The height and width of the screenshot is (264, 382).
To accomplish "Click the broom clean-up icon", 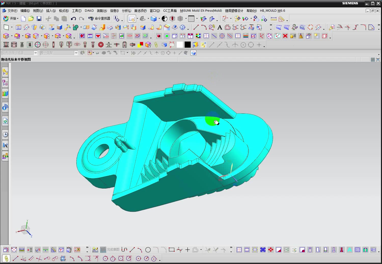I will (x=301, y=36).
